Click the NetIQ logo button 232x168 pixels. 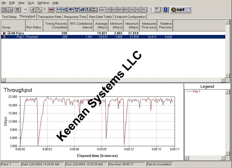180,10
